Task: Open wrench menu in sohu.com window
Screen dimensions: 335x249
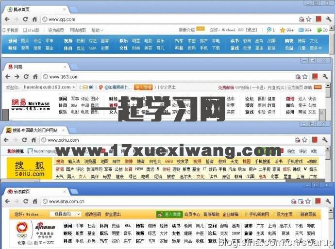Action: tap(325, 140)
